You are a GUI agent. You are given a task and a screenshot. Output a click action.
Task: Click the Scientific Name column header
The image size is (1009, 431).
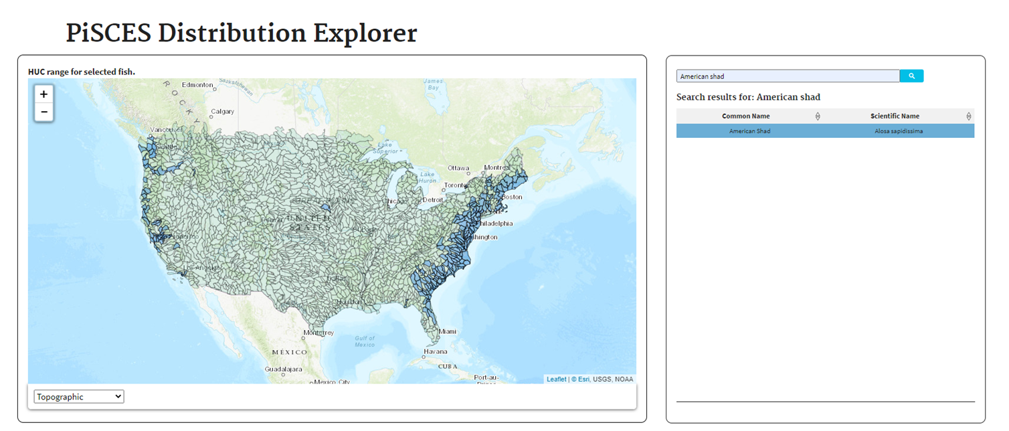click(895, 116)
